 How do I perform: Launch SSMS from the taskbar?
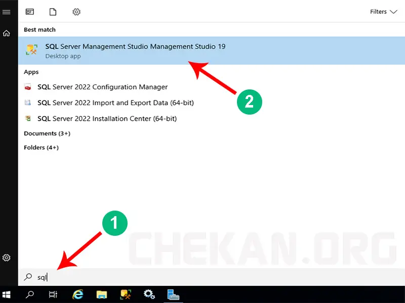(126, 294)
